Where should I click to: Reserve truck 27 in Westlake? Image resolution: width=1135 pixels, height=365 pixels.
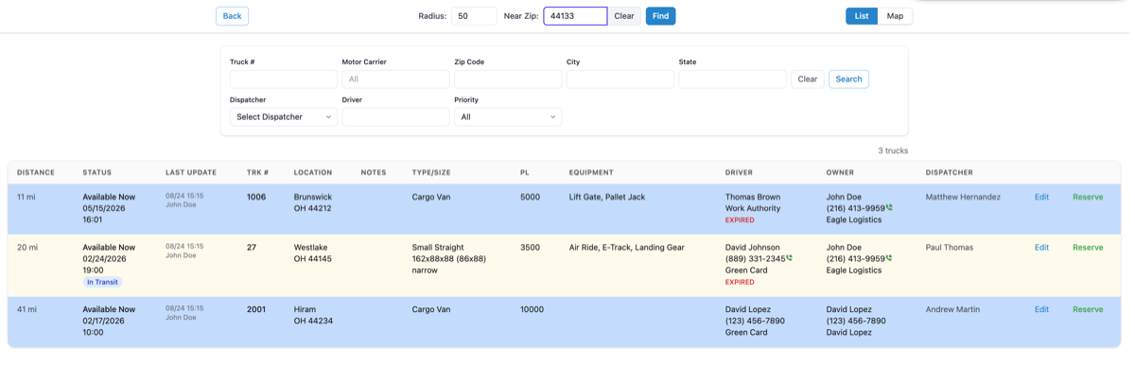coord(1088,248)
